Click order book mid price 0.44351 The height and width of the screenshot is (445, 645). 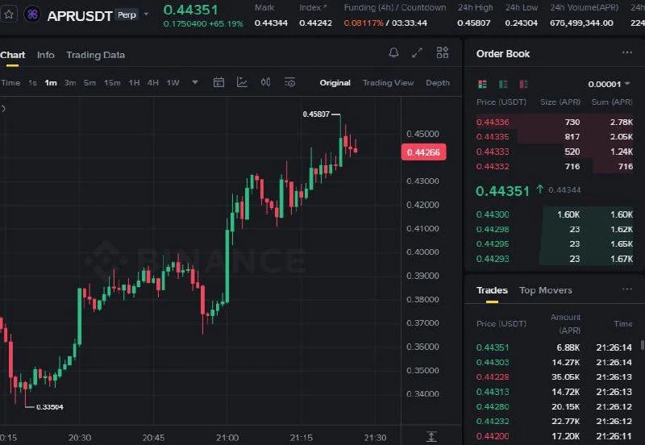(x=502, y=191)
